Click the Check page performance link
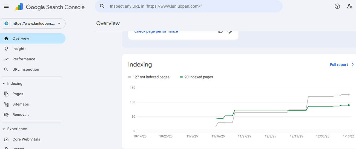Image resolution: width=356 pixels, height=149 pixels. point(156,32)
